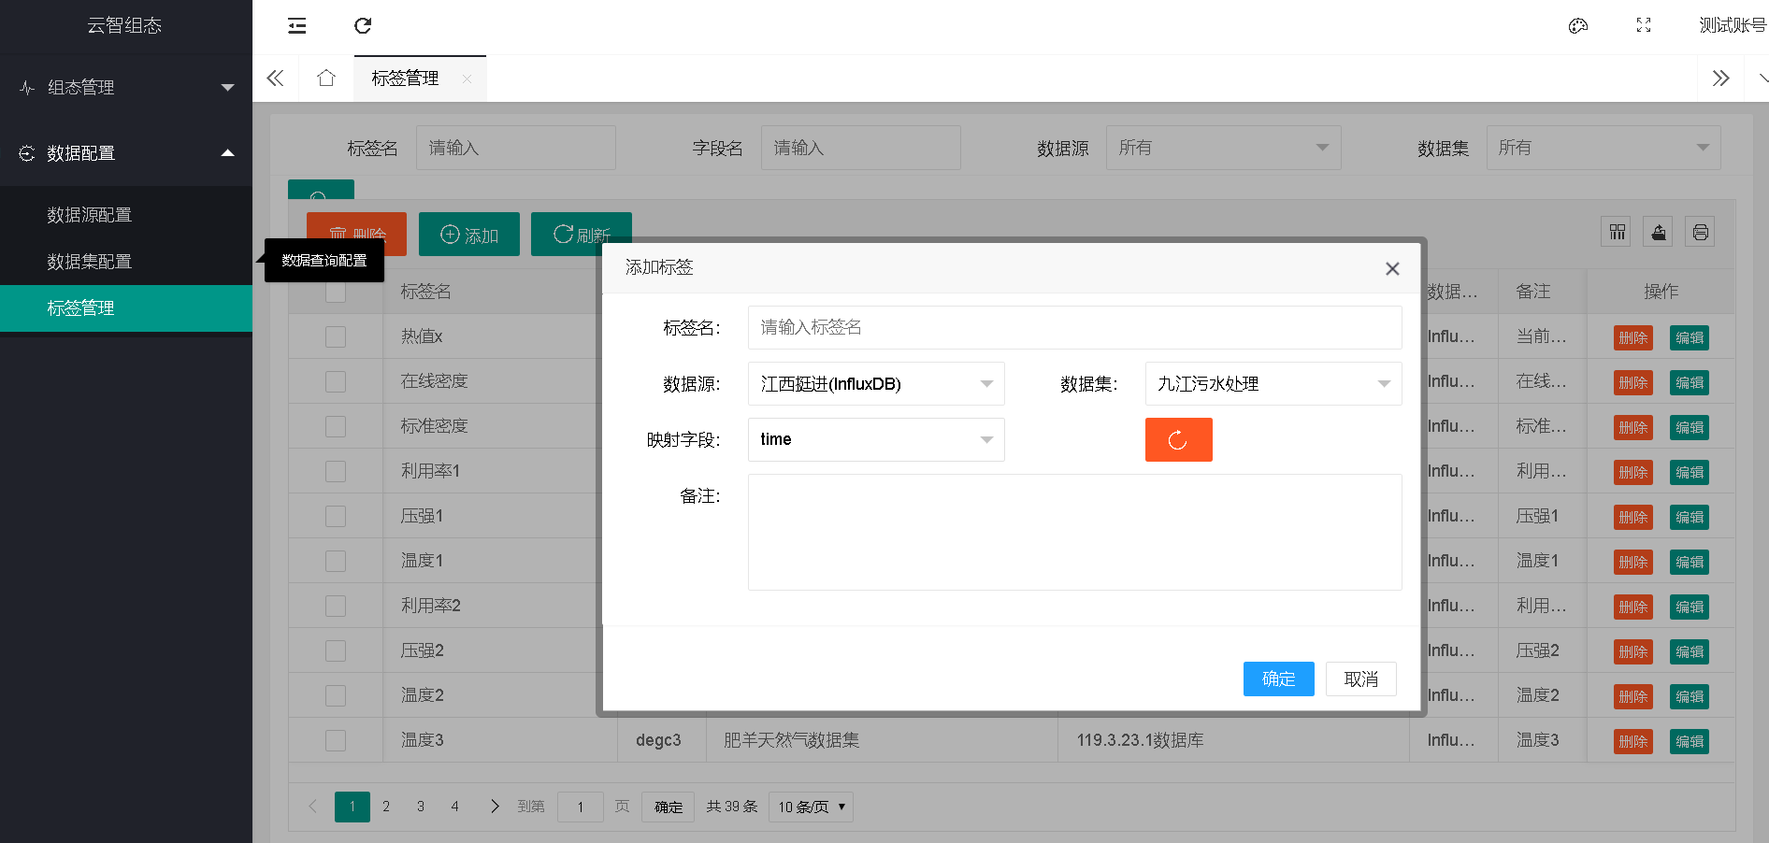Viewport: 1769px width, 843px height.
Task: Click the orange refresh button in the dialog
Action: [x=1179, y=439]
